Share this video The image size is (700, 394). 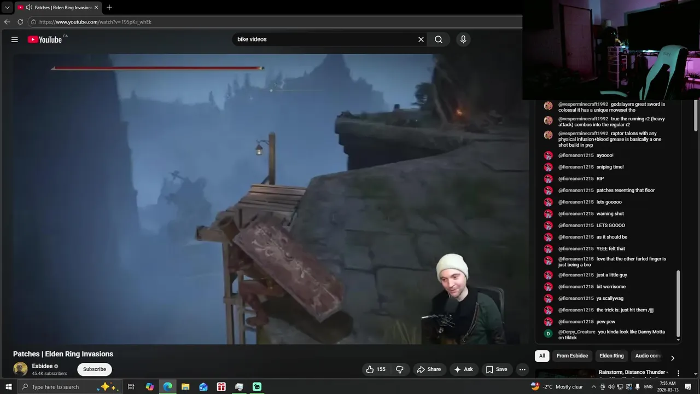coord(429,369)
